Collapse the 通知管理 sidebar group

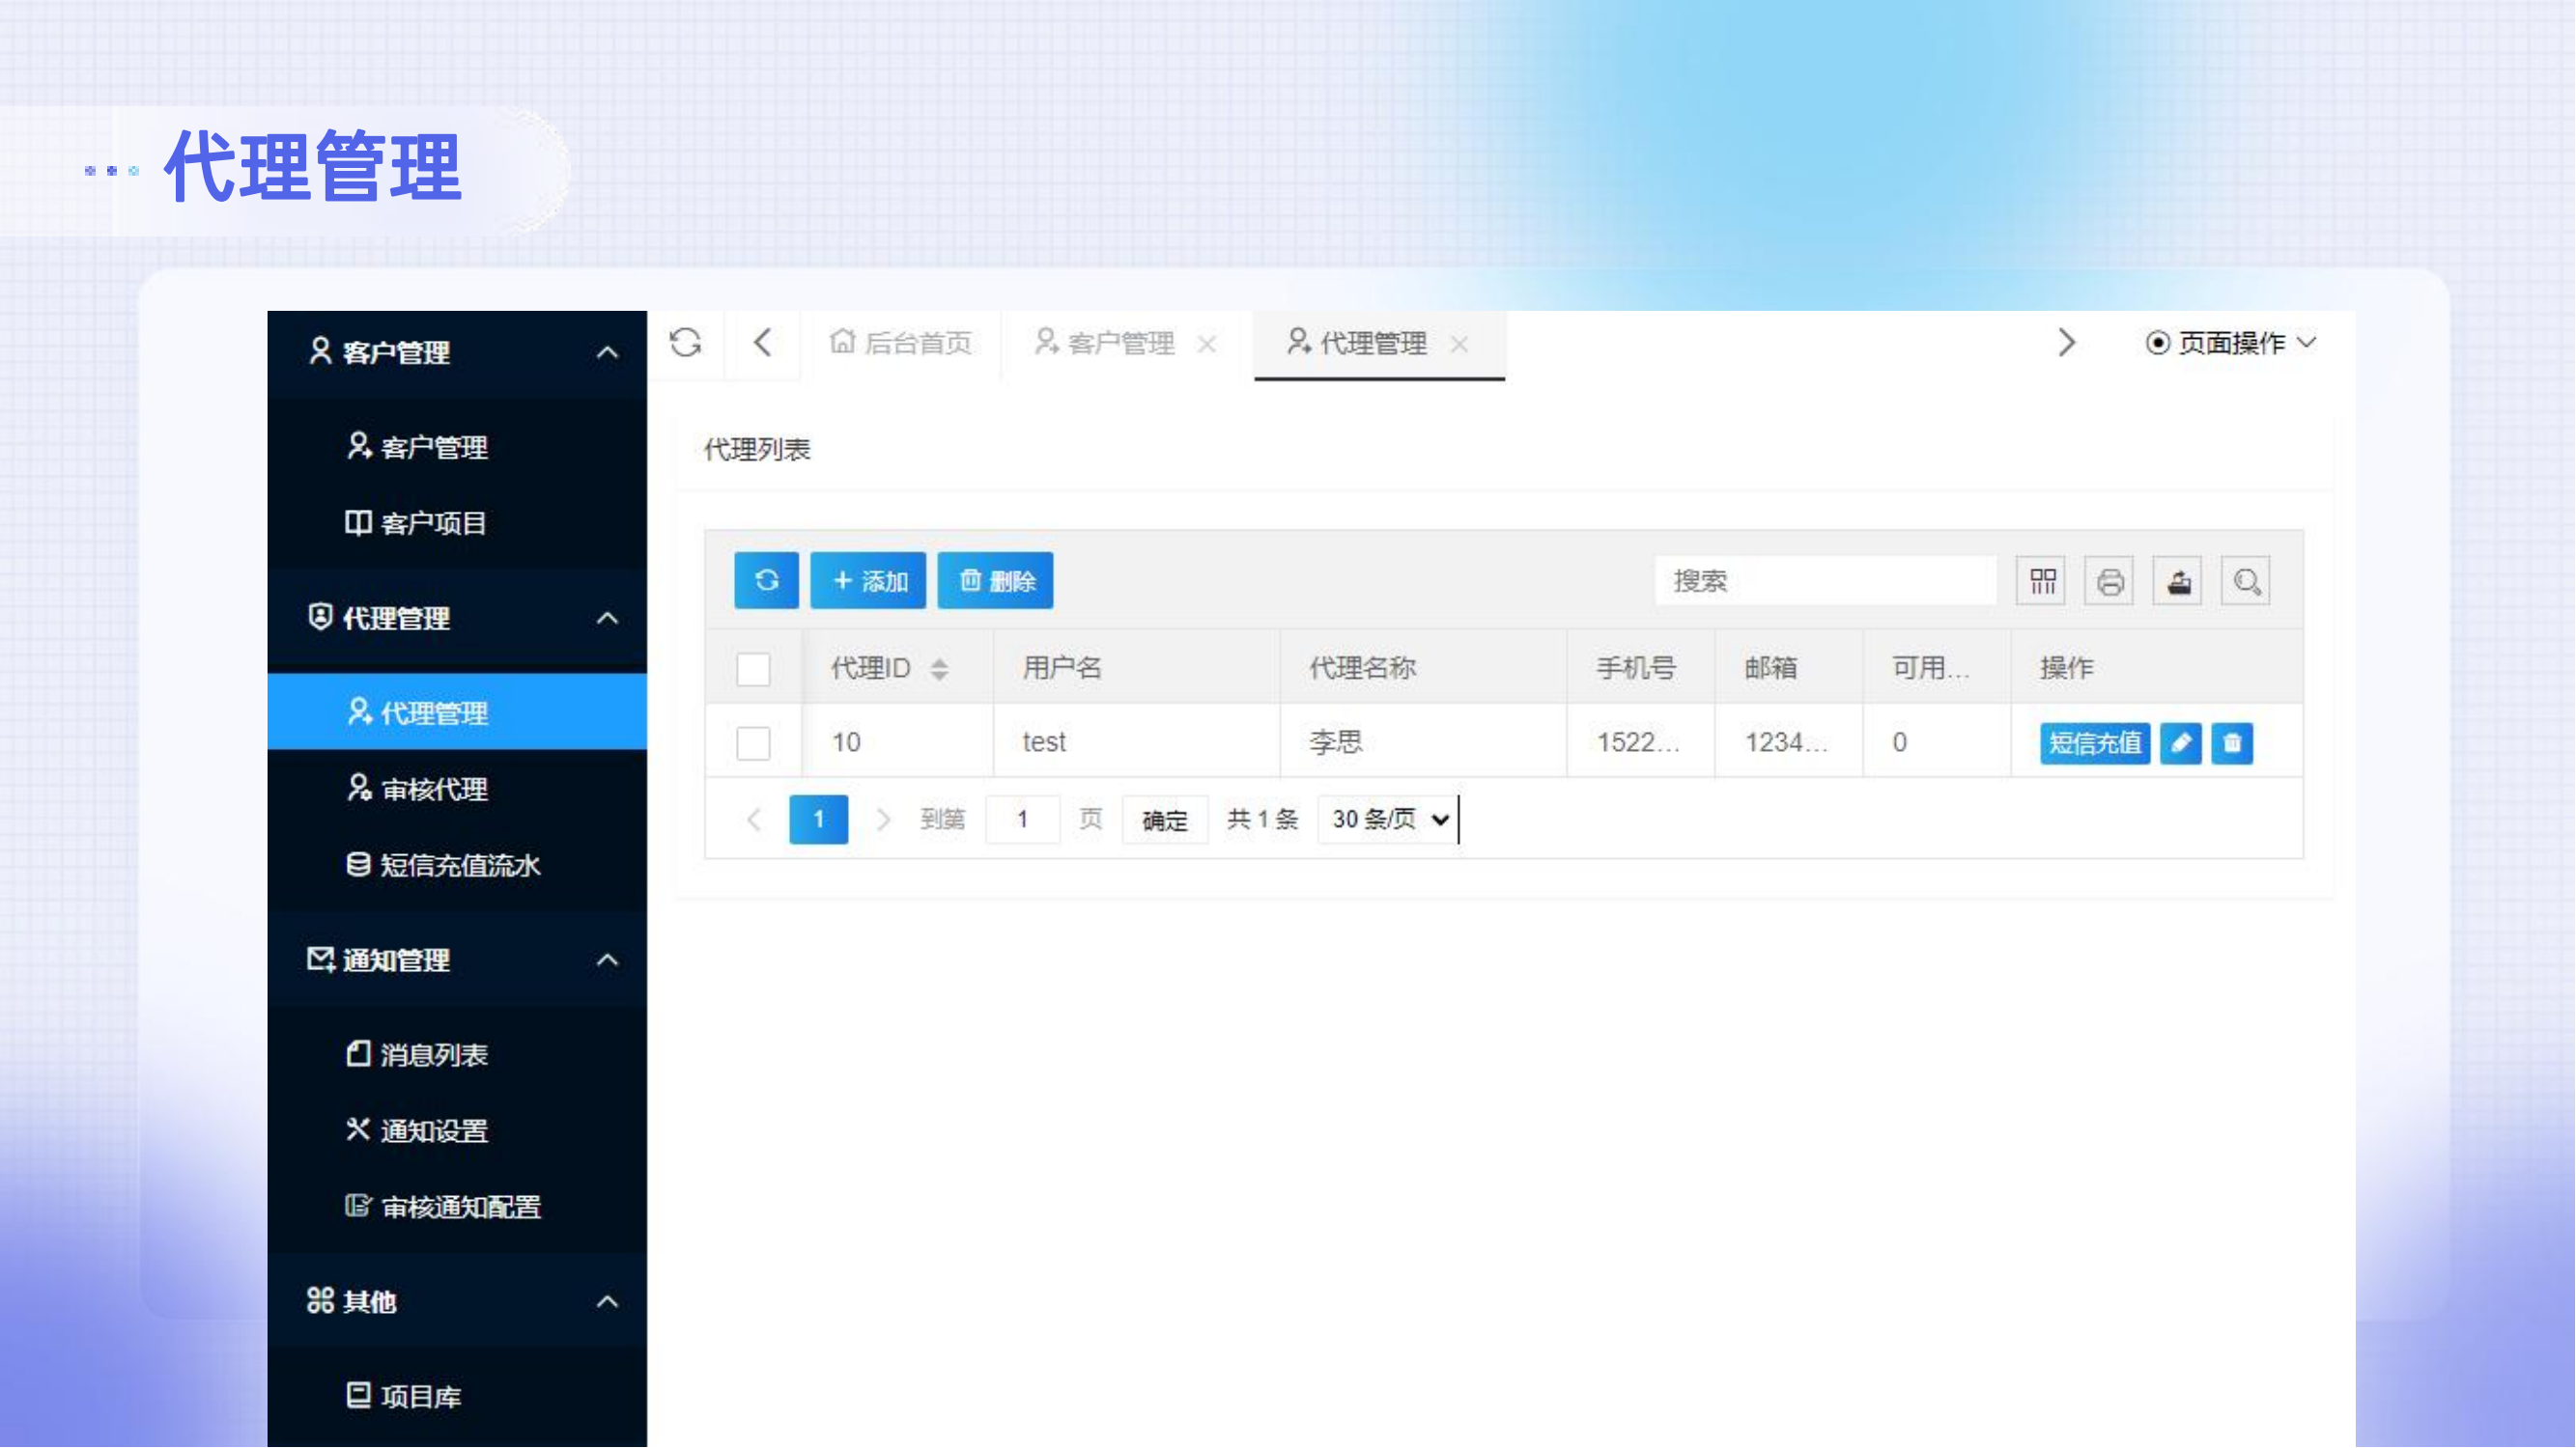pos(607,961)
